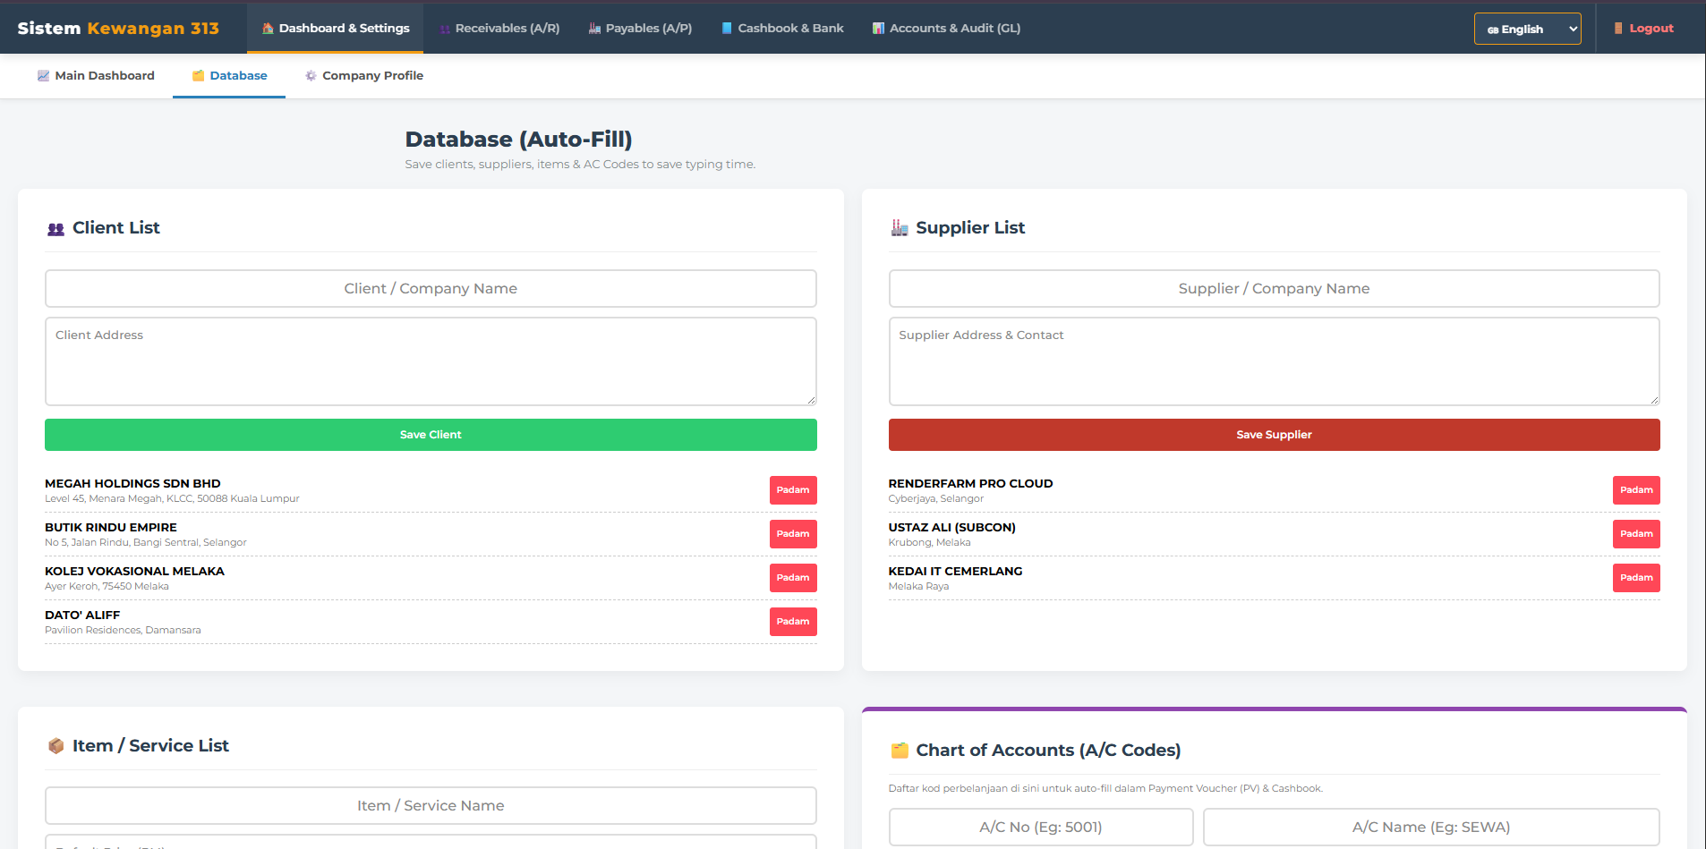Viewport: 1706px width, 849px height.
Task: Click the Client List people icon
Action: 56,228
